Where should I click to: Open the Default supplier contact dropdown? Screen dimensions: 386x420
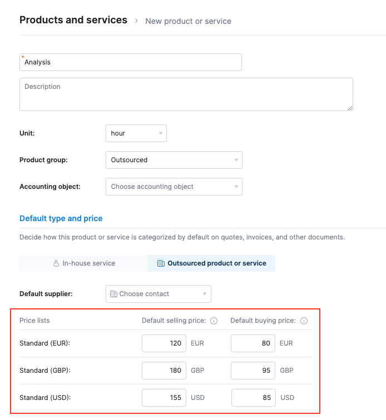(x=159, y=294)
